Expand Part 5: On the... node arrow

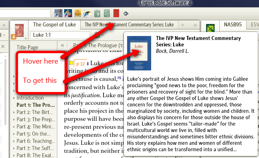coord(14,134)
